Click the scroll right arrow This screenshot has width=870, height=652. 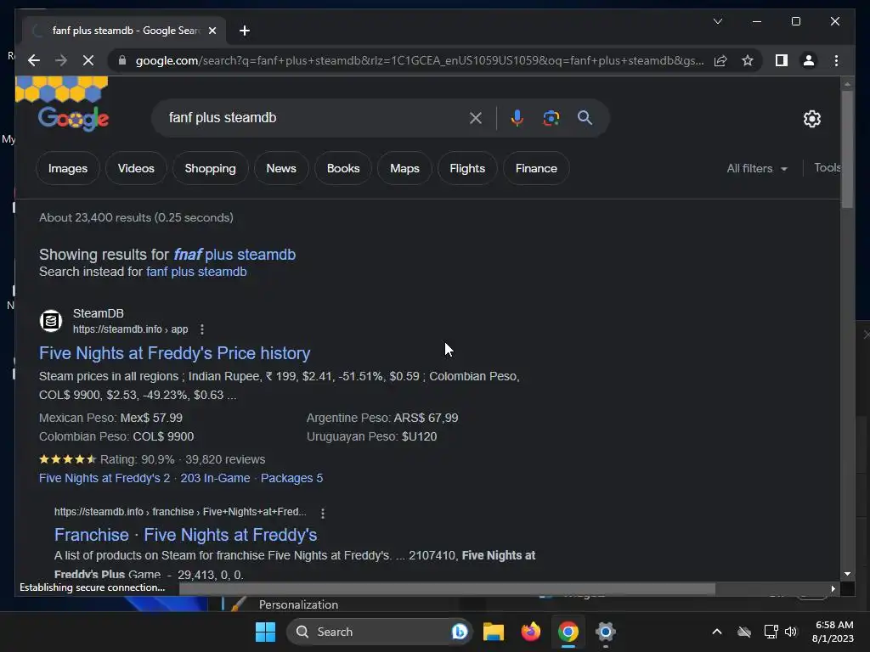(x=833, y=588)
